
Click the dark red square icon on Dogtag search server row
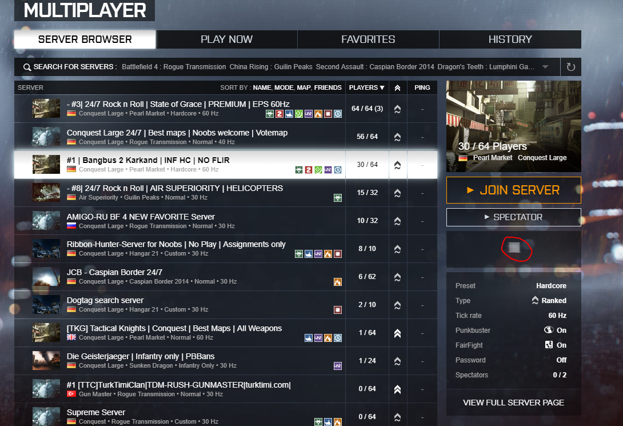pyautogui.click(x=338, y=310)
